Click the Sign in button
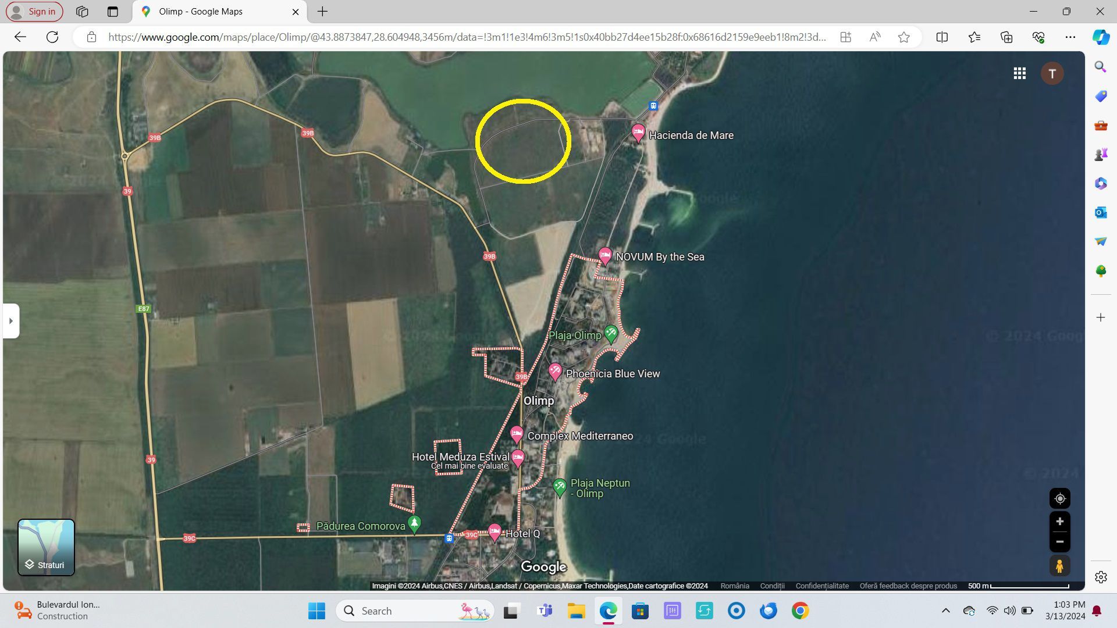 click(x=34, y=11)
